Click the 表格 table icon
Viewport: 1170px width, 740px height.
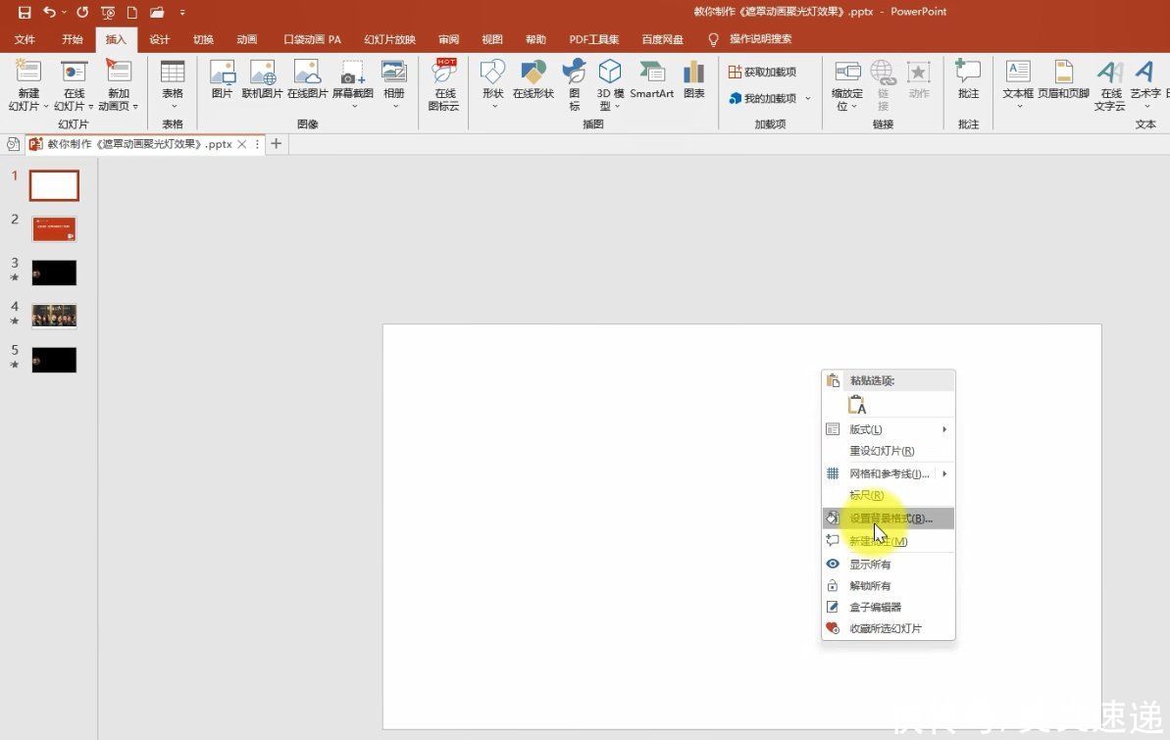(173, 82)
